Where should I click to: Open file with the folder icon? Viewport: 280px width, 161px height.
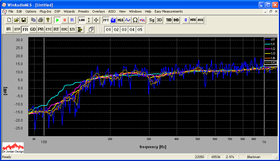(16, 20)
